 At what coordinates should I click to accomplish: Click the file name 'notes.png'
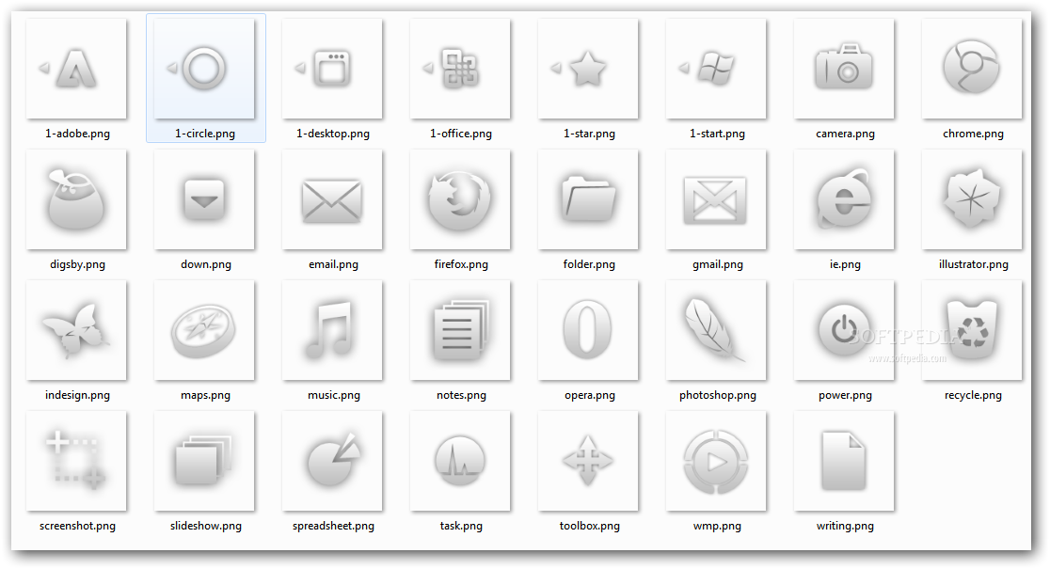click(461, 394)
